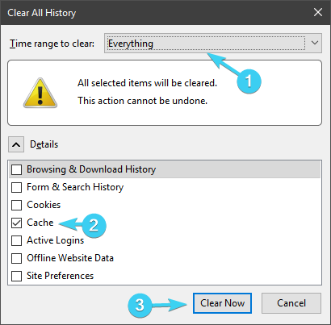Click the blue circle numbered 1
The height and width of the screenshot is (325, 331).
(x=249, y=81)
